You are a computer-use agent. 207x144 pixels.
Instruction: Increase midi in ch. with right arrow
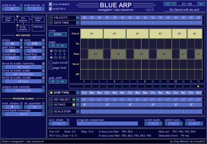(x=21, y=9)
